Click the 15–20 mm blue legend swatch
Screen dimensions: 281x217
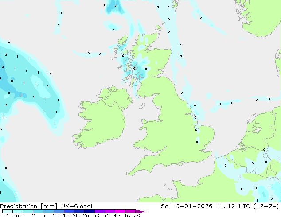coord(69,211)
